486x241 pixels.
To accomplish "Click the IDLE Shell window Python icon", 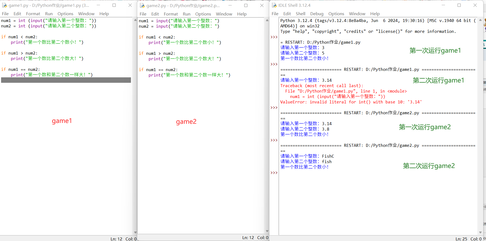I will (x=274, y=5).
